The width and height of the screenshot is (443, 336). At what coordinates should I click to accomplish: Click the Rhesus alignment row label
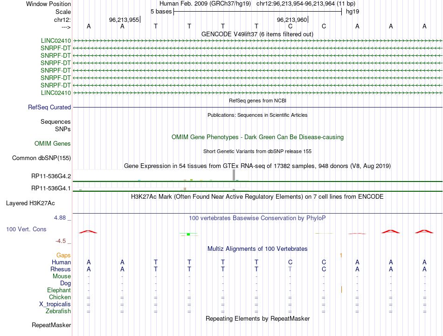[61, 269]
